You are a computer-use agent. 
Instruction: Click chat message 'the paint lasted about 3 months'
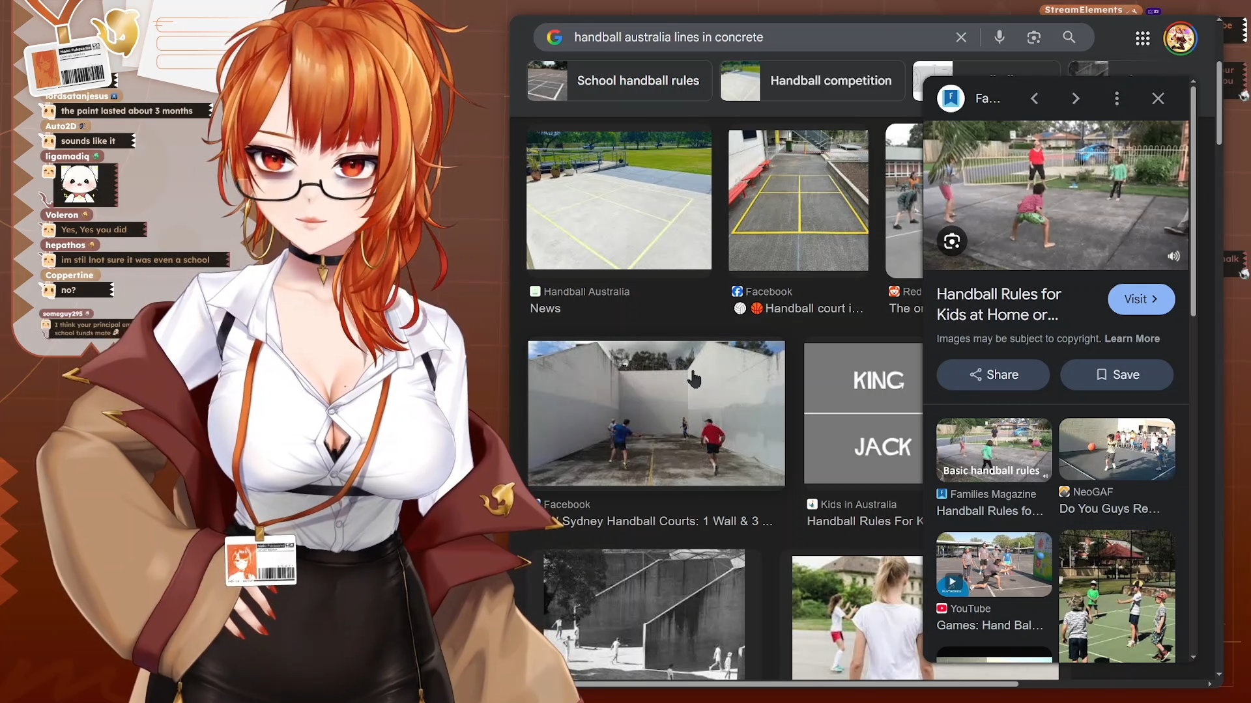127,111
